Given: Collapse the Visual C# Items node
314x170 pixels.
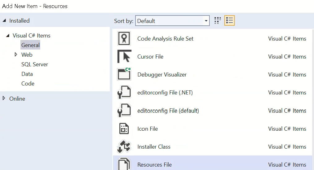Looking at the screenshot, I should click(8, 36).
